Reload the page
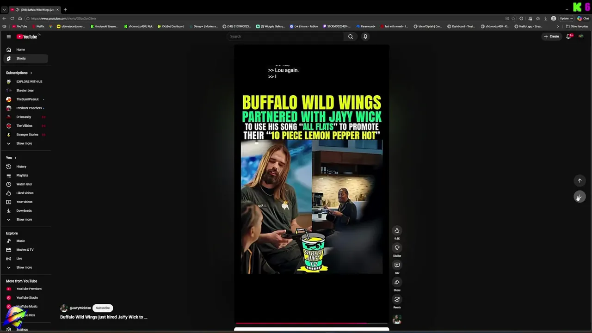 tap(12, 18)
